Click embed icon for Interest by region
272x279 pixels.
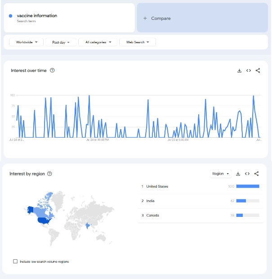247,174
